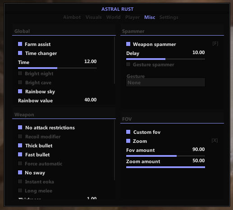Click the [F] keybind for Weapon spammer

pos(215,44)
